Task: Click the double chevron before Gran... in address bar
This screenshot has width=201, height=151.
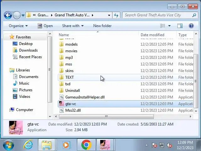Action: click(x=34, y=15)
